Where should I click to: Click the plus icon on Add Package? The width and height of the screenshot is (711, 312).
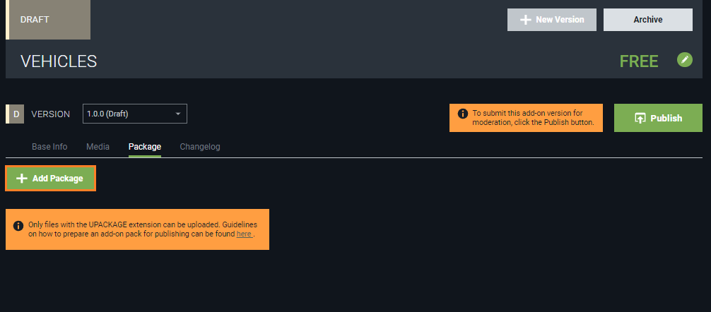pyautogui.click(x=21, y=179)
